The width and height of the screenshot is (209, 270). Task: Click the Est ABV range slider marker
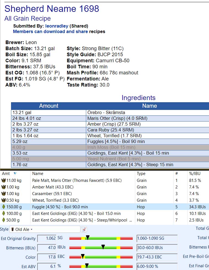pyautogui.click(x=87, y=265)
